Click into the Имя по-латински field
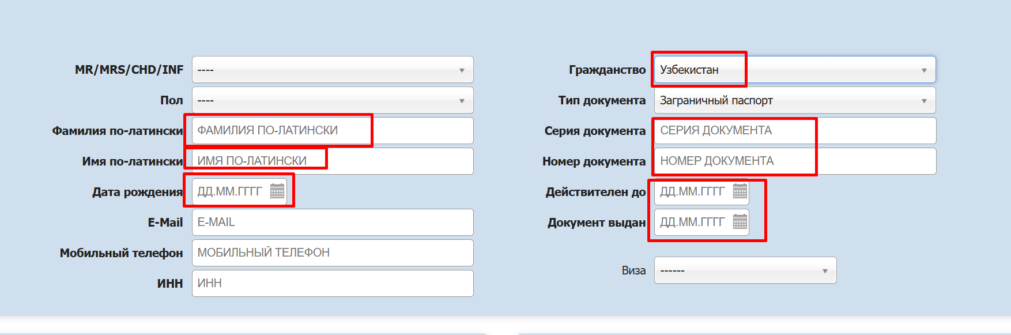 coord(333,161)
